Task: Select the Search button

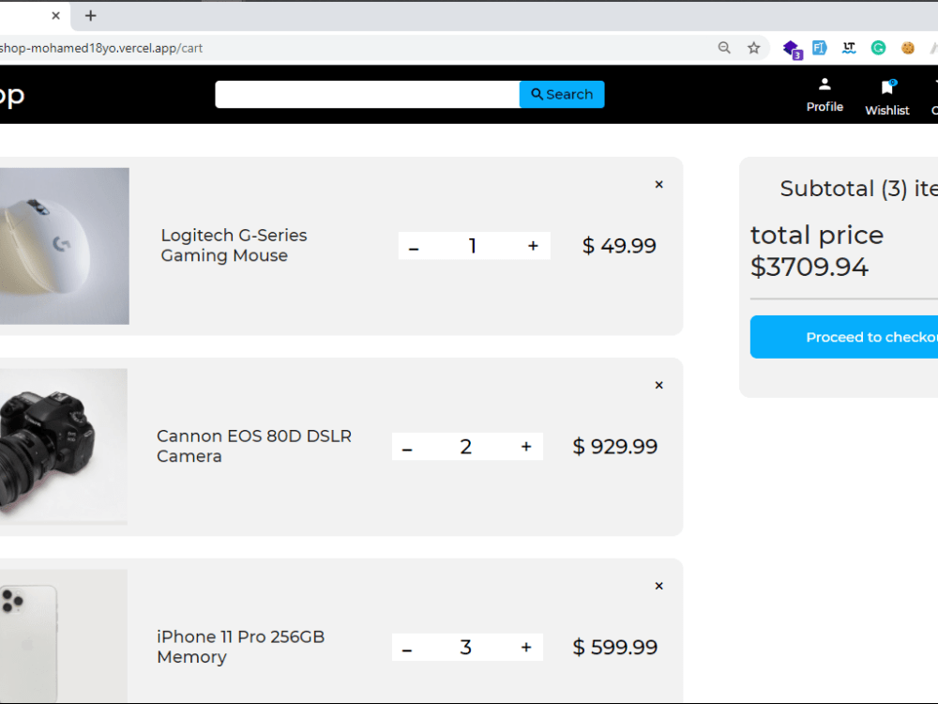Action: click(x=561, y=94)
